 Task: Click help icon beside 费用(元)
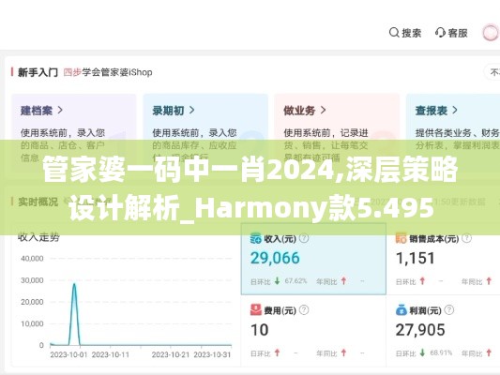304,309
